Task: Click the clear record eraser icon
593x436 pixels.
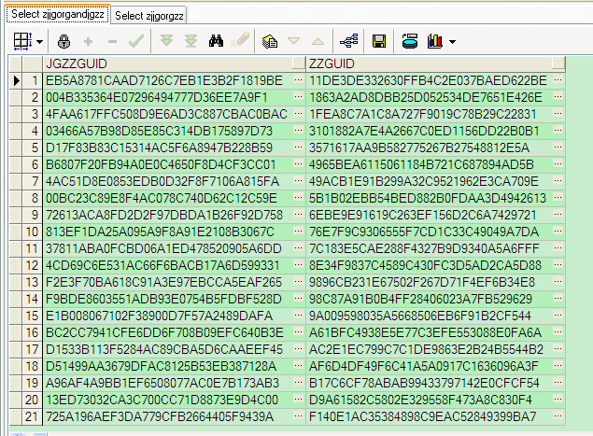Action: pyautogui.click(x=241, y=40)
